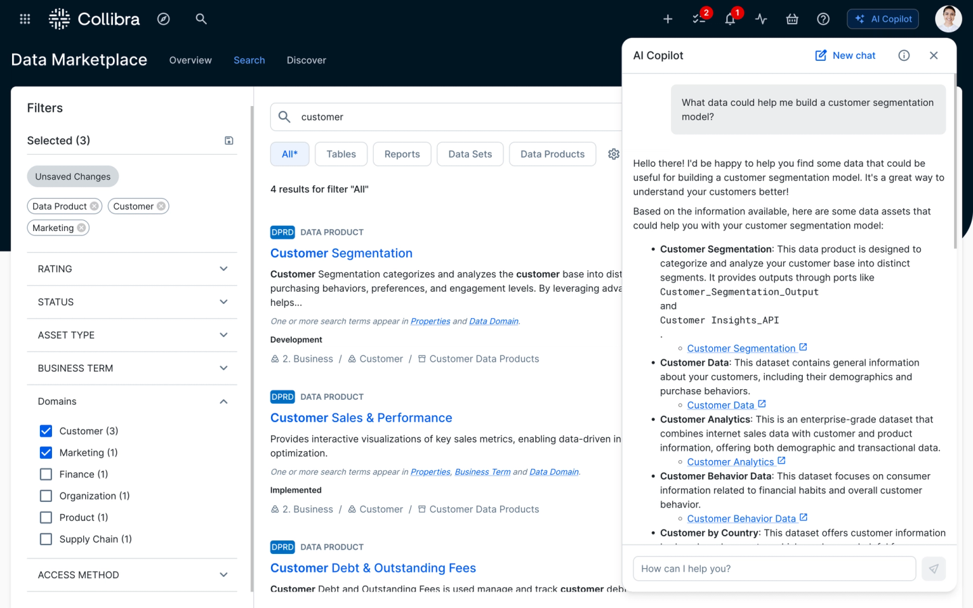Select the Data Products filter tab
This screenshot has height=608, width=973.
coord(552,154)
